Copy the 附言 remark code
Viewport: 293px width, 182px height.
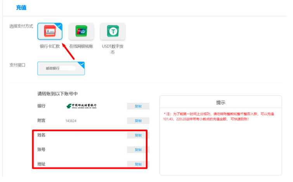(138, 121)
